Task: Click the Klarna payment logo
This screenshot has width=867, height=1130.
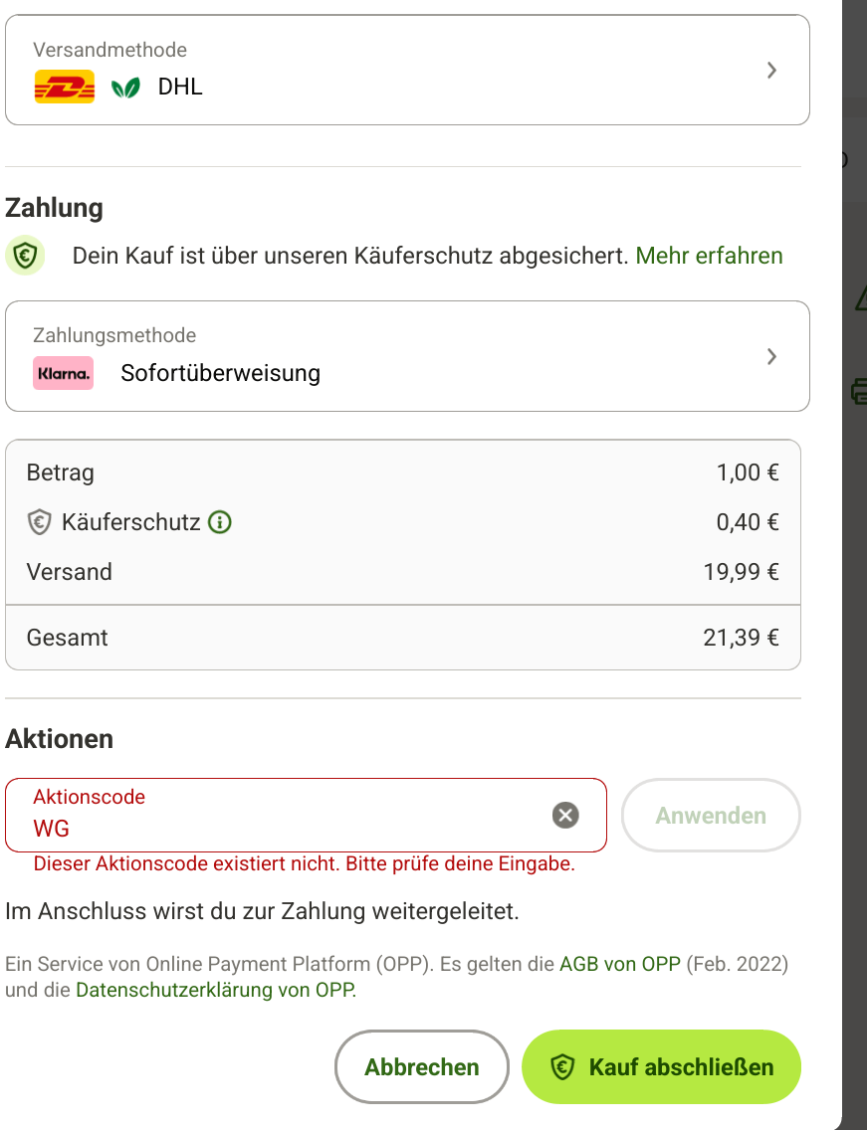Action: pos(64,373)
